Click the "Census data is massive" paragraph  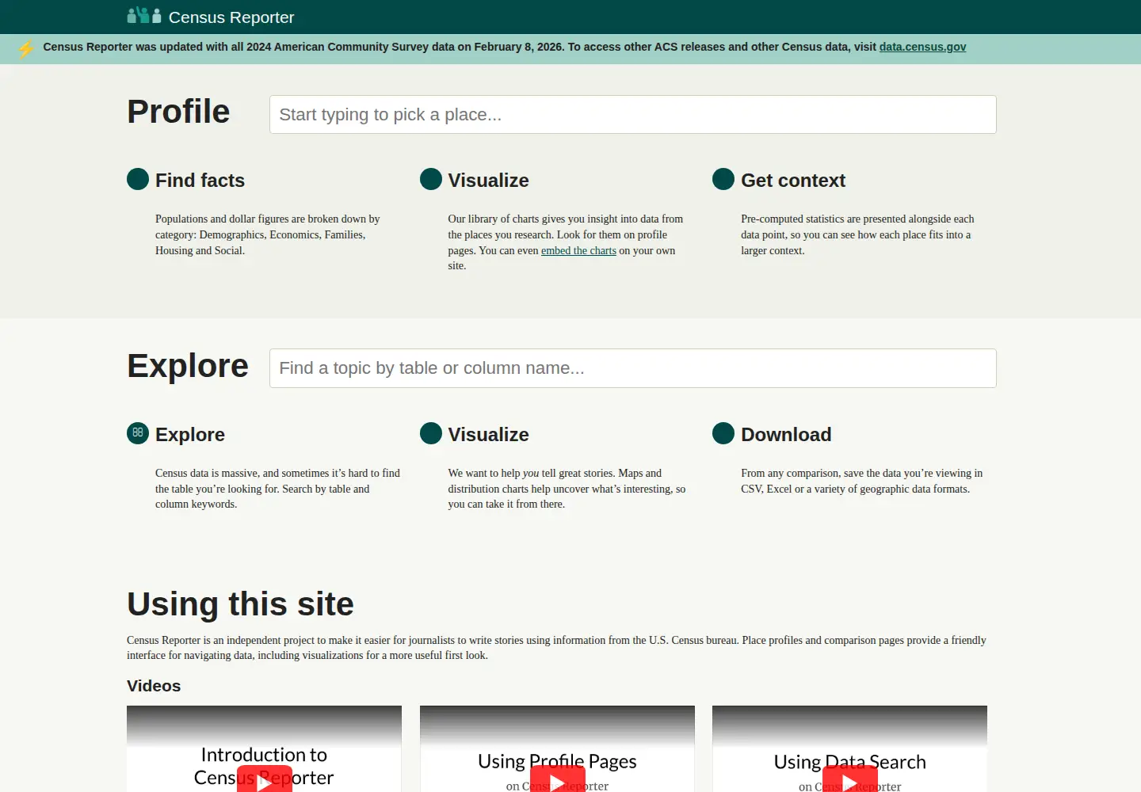coord(277,489)
